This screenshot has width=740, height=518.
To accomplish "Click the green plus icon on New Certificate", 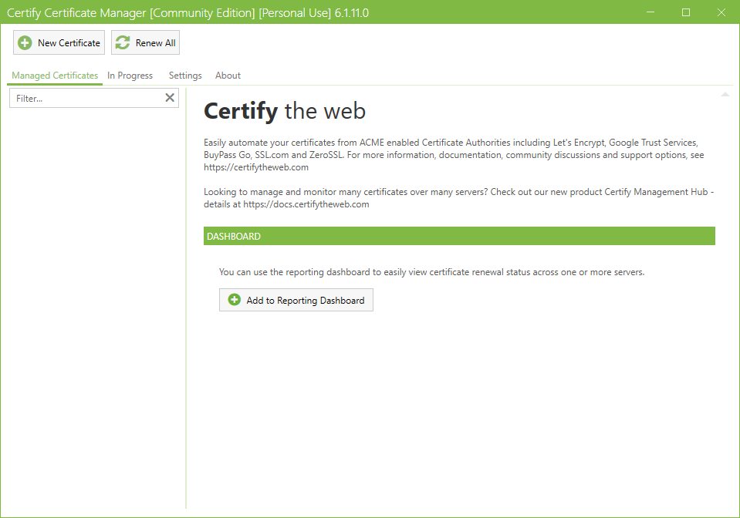I will pos(25,43).
